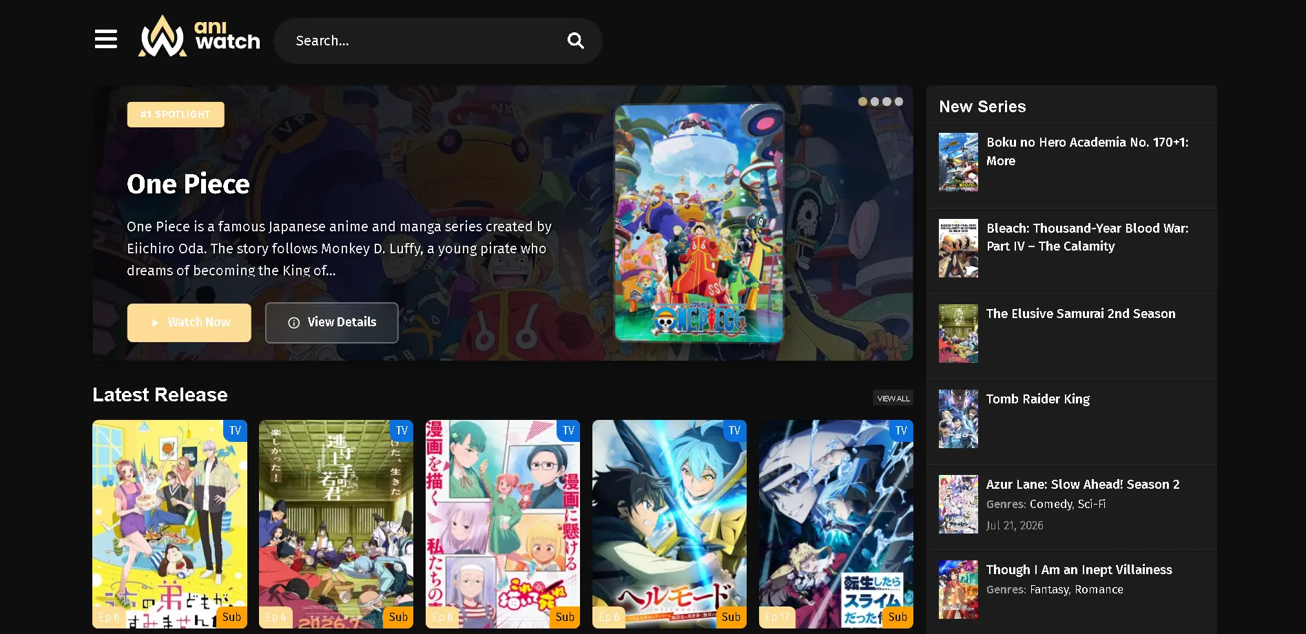Open the Boku no Hero Academia thumbnail

click(x=958, y=162)
